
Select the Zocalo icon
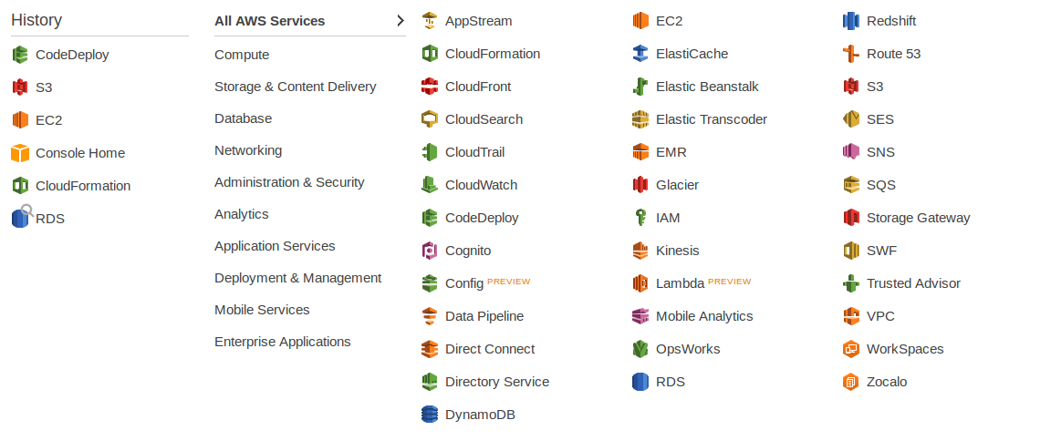click(x=850, y=382)
